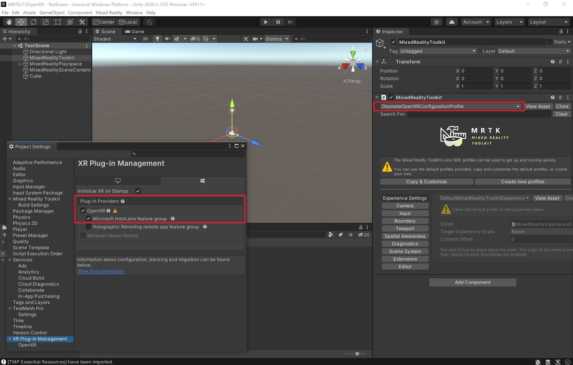Click the Add Component button
Image resolution: width=573 pixels, height=365 pixels.
pos(472,282)
